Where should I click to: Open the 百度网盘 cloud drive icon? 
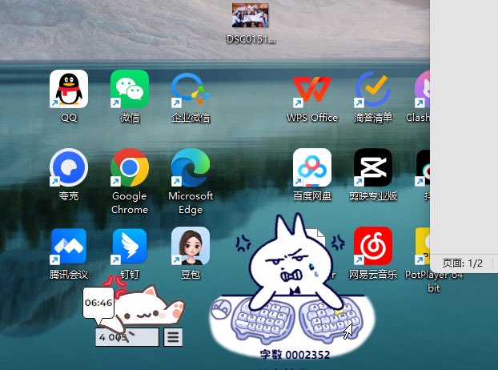[x=312, y=167]
